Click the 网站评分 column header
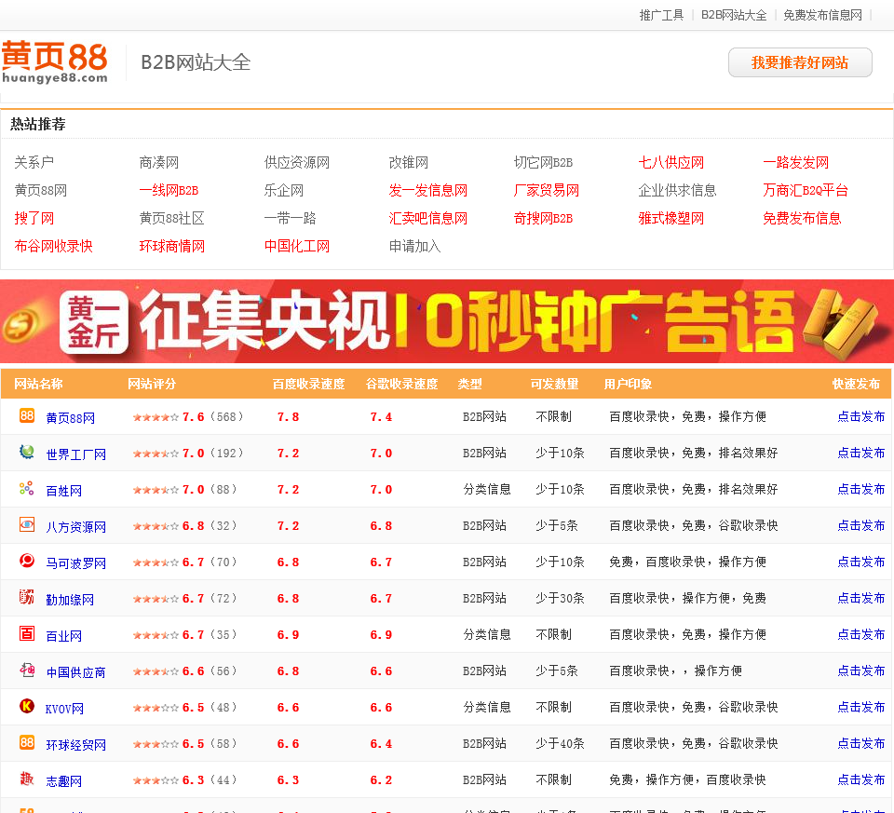The image size is (894, 813). pos(152,385)
